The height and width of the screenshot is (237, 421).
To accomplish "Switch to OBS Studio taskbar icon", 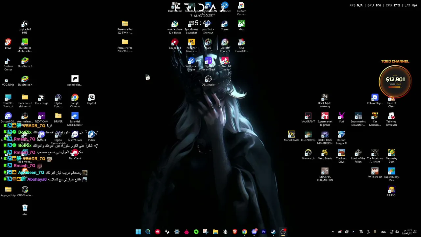I will pyautogui.click(x=283, y=232).
